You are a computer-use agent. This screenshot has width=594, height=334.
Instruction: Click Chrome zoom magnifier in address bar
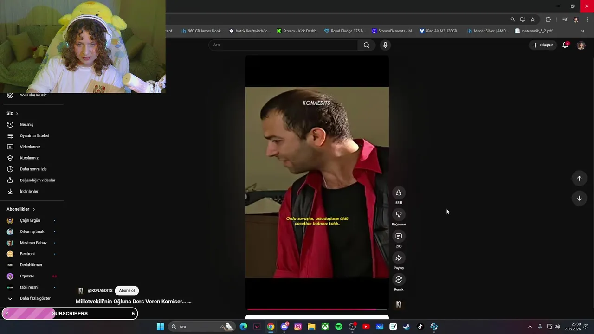pos(513,19)
